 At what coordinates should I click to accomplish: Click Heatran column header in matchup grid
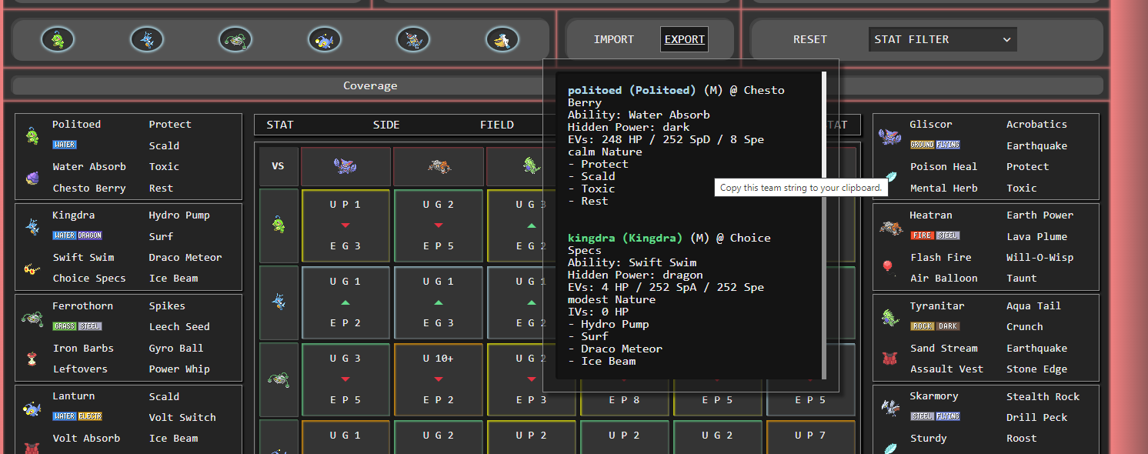[x=439, y=166]
